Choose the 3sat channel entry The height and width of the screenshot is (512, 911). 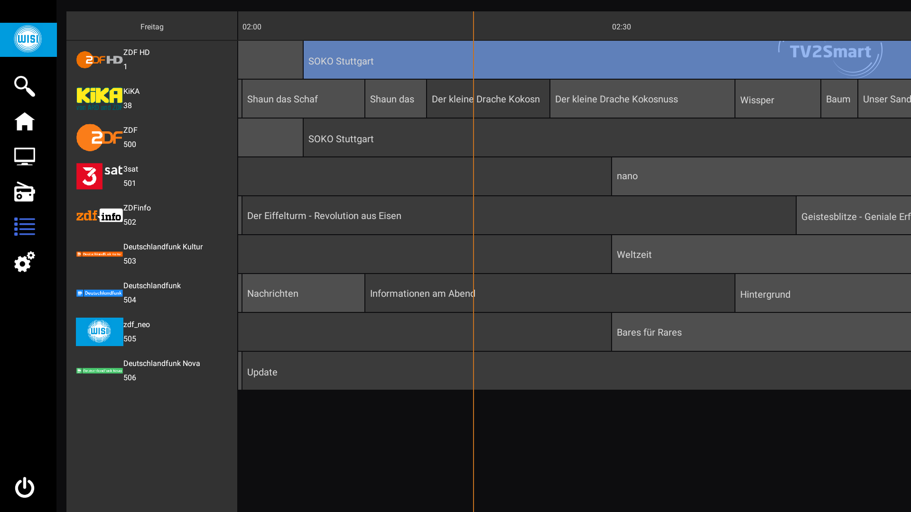(x=152, y=176)
